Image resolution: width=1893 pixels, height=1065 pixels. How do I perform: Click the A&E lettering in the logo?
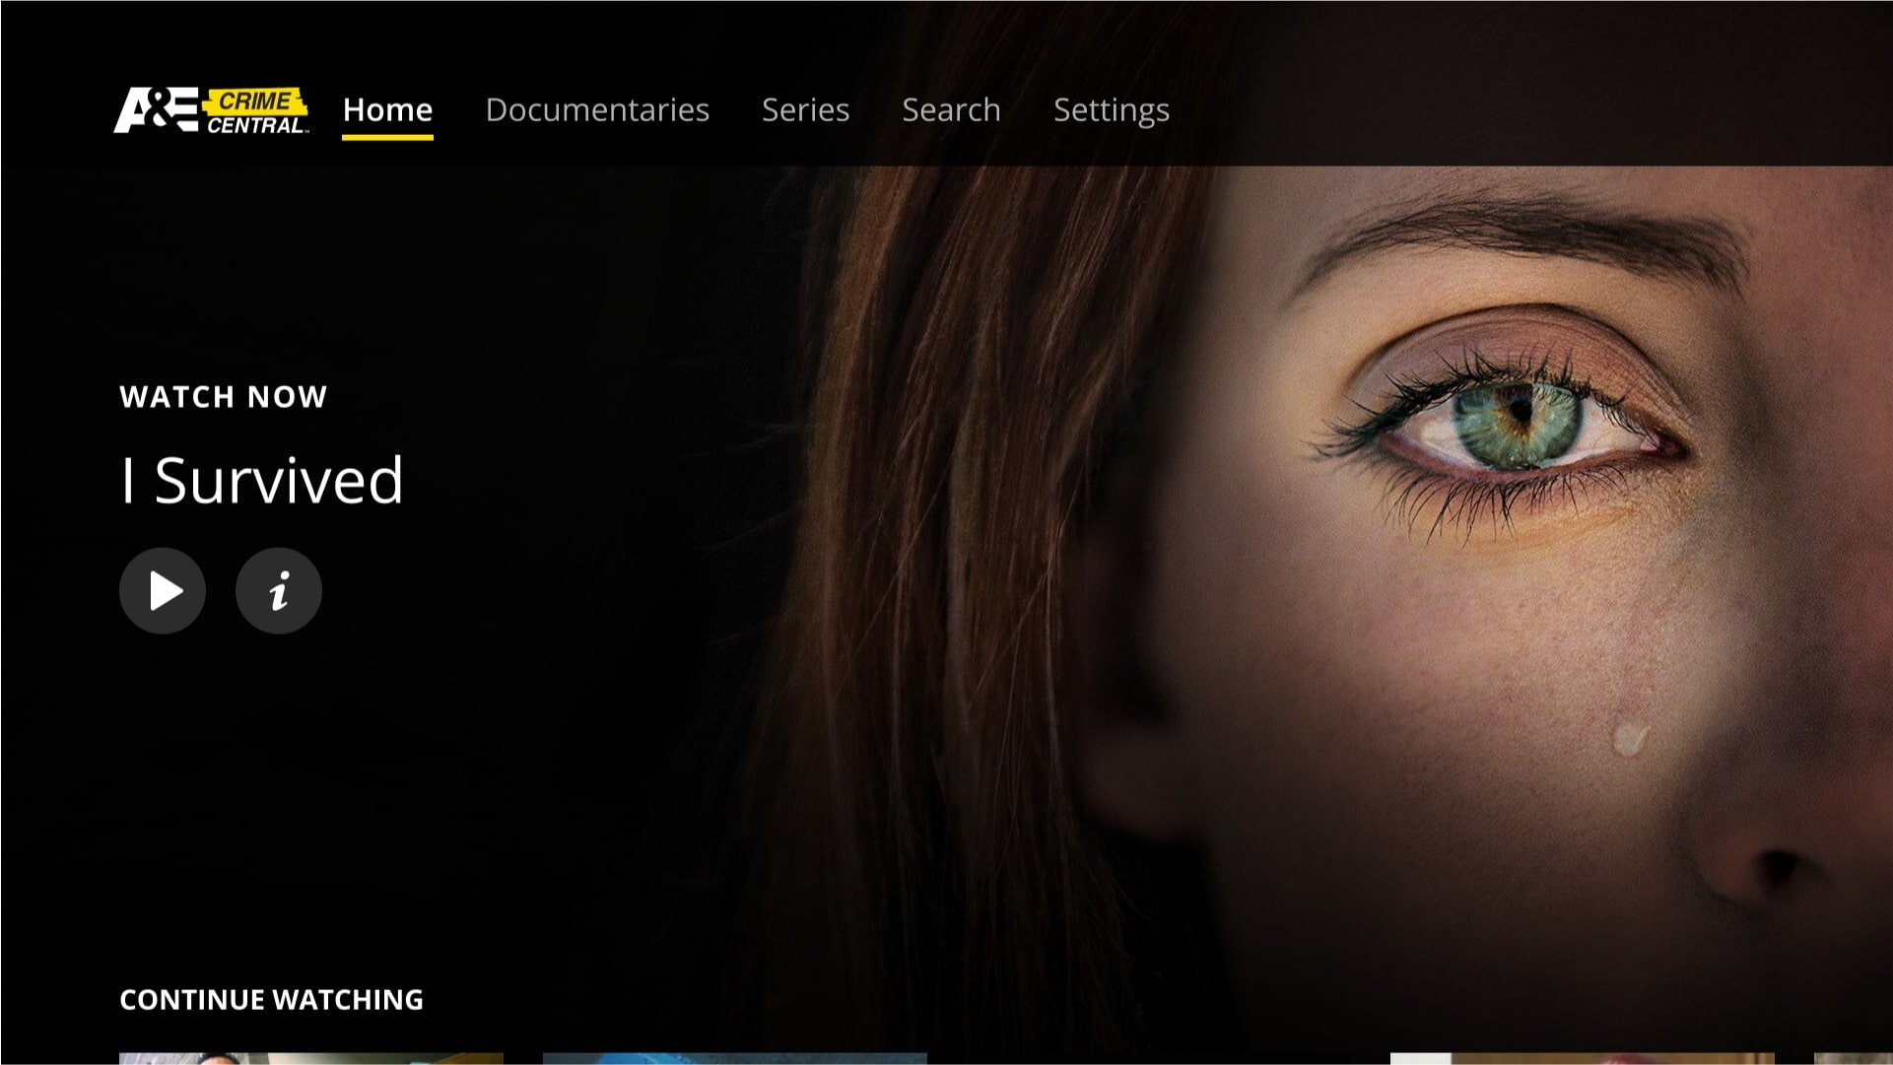156,109
